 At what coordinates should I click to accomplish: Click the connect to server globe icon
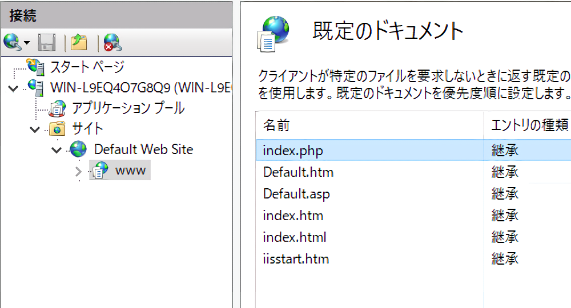[x=11, y=42]
